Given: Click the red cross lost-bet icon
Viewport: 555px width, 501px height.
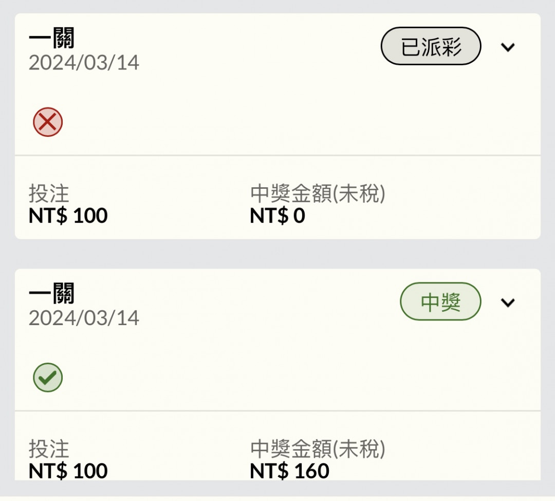Looking at the screenshot, I should pos(48,122).
